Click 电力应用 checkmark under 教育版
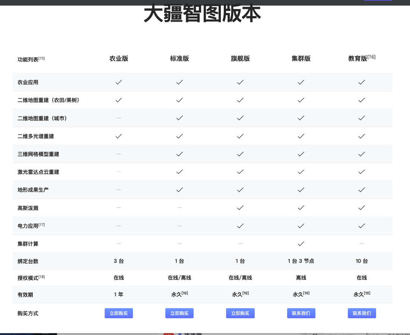Viewport: 410px width, 335px height. click(x=362, y=226)
